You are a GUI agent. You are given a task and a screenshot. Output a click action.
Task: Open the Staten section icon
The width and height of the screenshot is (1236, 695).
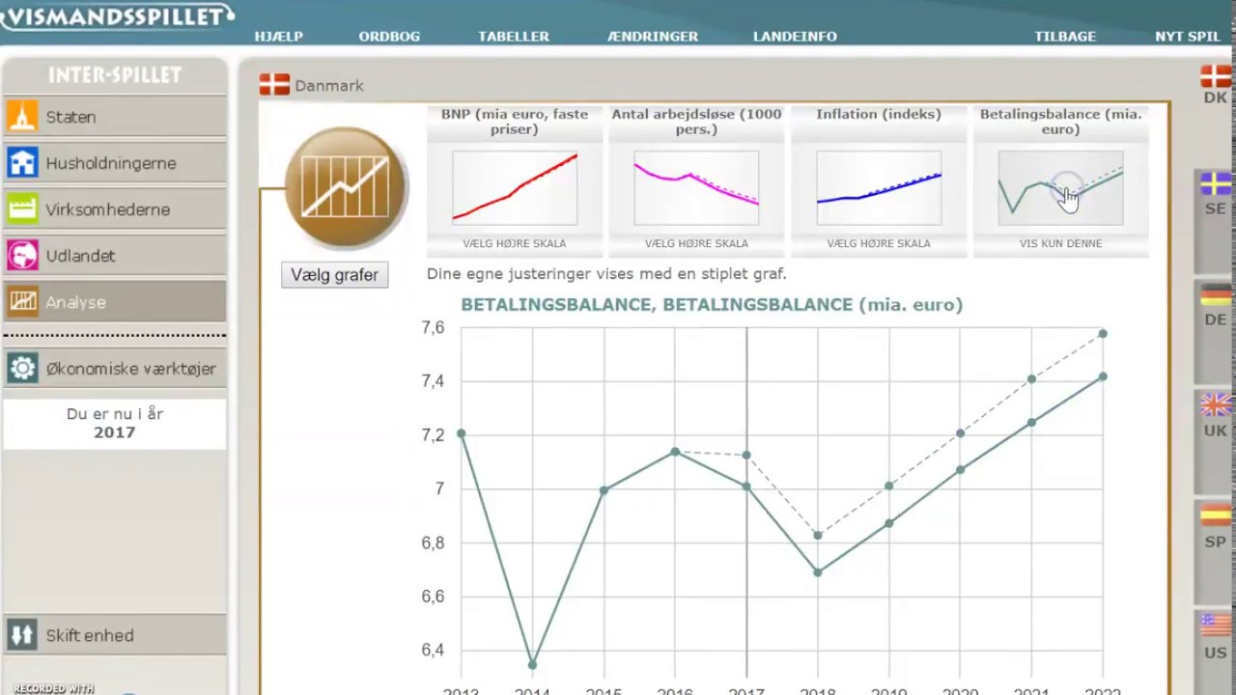[x=22, y=117]
